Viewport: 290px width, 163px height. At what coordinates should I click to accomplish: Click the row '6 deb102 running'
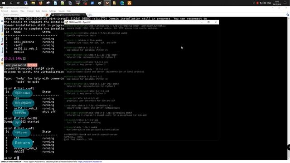[30, 152]
